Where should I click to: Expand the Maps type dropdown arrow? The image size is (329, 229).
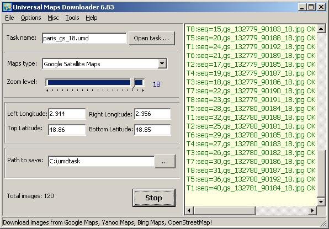pos(162,63)
